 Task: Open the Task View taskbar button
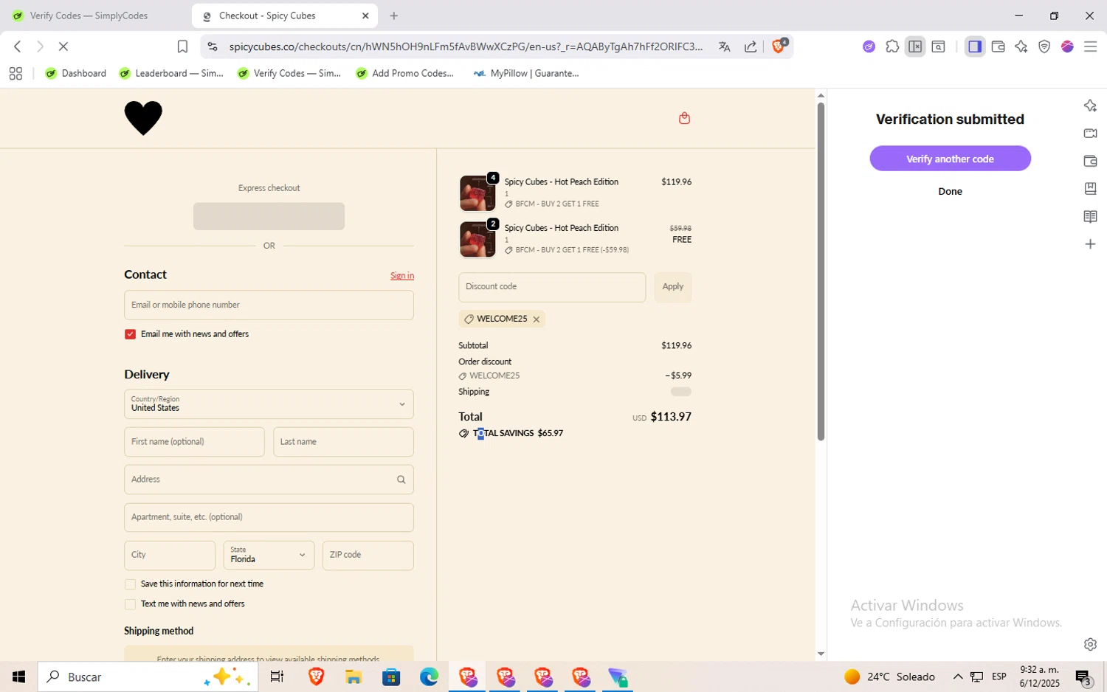pos(277,677)
